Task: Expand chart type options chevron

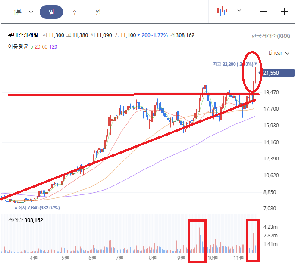Action: (240, 11)
